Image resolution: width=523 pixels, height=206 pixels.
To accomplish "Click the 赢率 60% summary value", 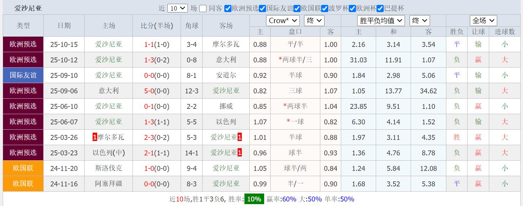I will (x=288, y=199).
